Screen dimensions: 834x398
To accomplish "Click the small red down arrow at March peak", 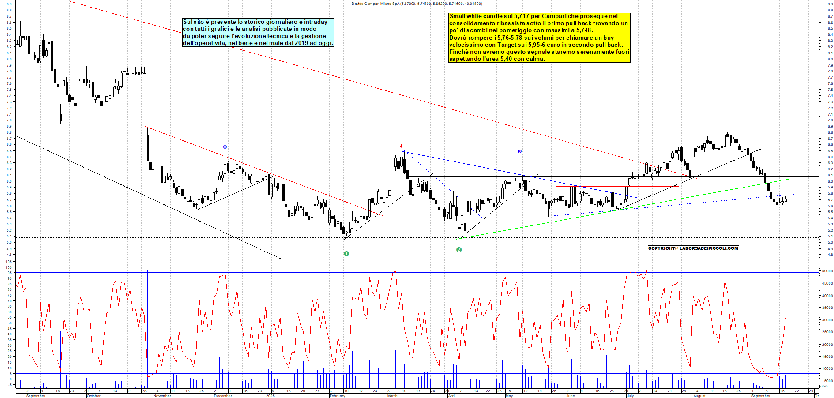I will click(x=401, y=146).
